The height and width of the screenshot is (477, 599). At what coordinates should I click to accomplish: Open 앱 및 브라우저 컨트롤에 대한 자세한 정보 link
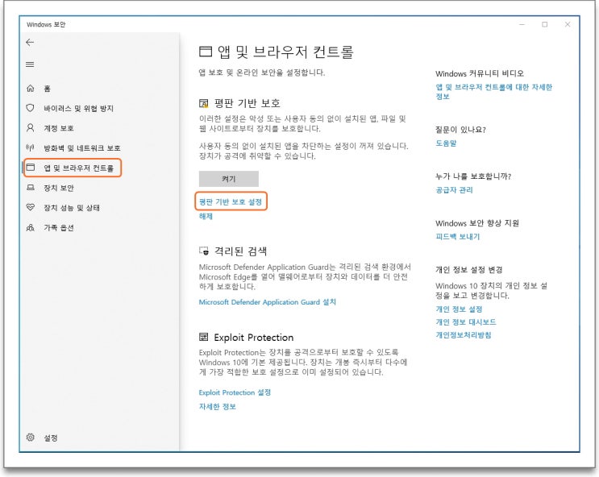point(494,92)
